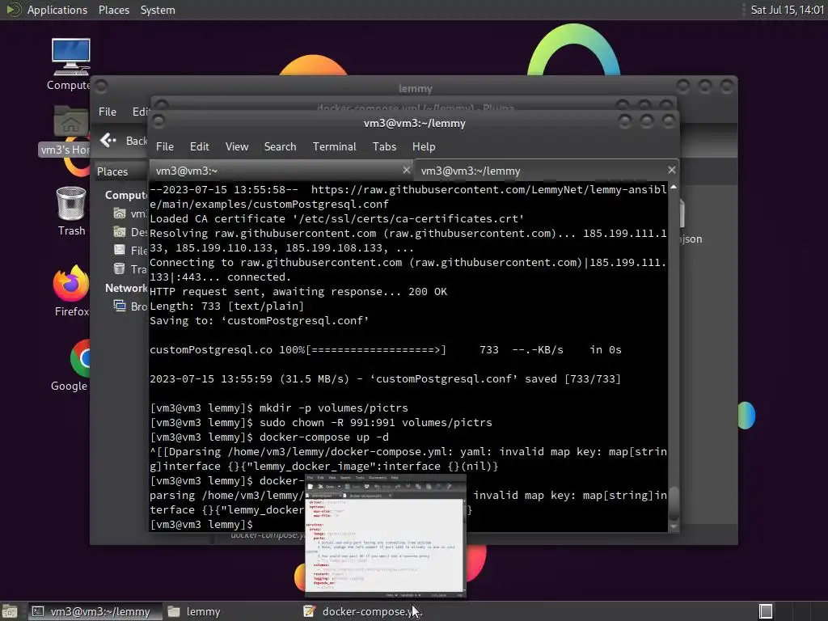
Task: Click the lemmy file manager title bar
Action: (x=415, y=87)
